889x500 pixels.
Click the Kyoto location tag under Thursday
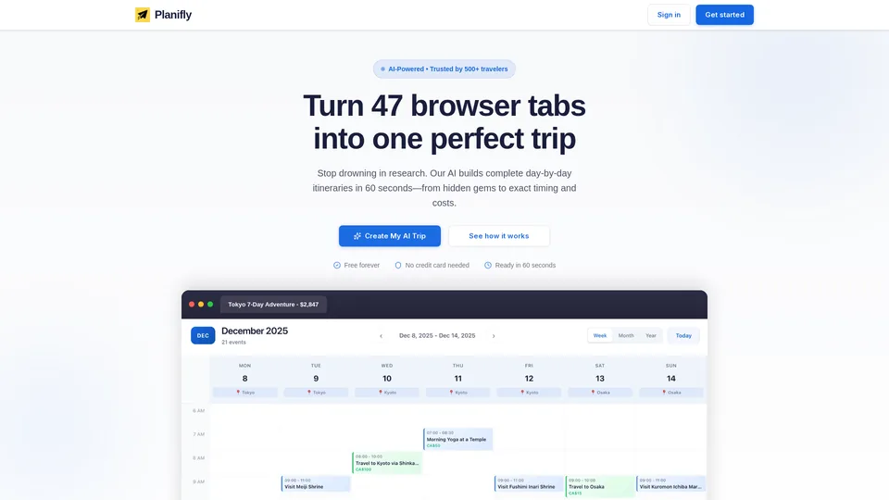click(x=458, y=393)
